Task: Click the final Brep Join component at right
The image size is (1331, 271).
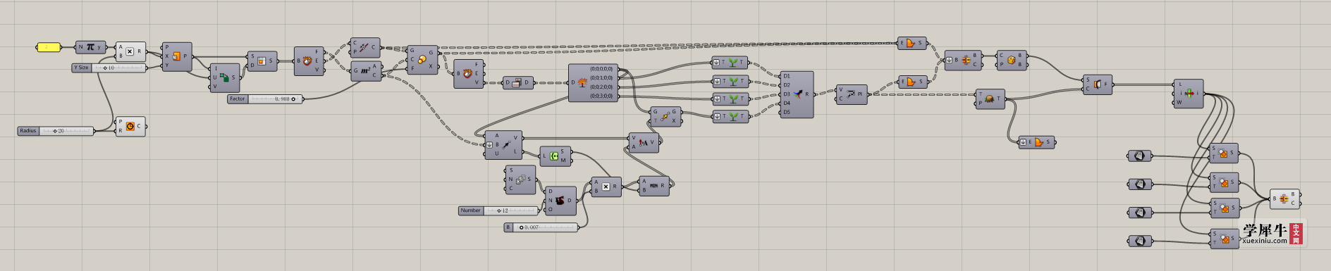Action: (x=1284, y=198)
